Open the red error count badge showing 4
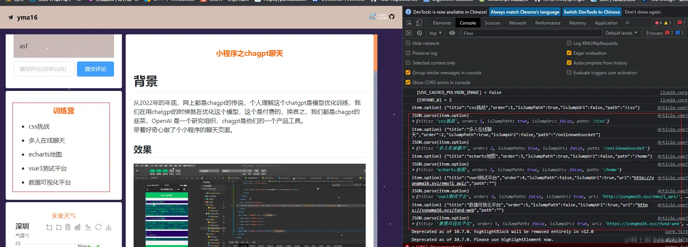 point(658,23)
